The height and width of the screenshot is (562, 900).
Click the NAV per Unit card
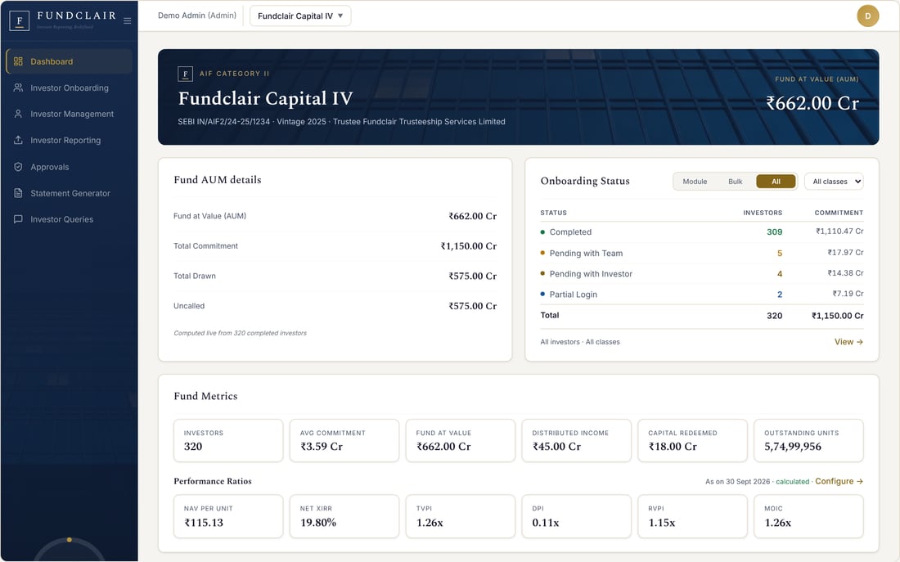click(228, 516)
